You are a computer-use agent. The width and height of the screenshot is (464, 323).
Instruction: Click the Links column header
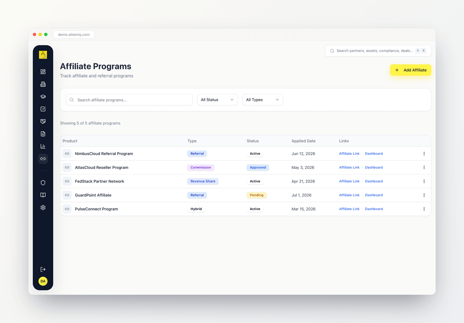click(x=344, y=141)
